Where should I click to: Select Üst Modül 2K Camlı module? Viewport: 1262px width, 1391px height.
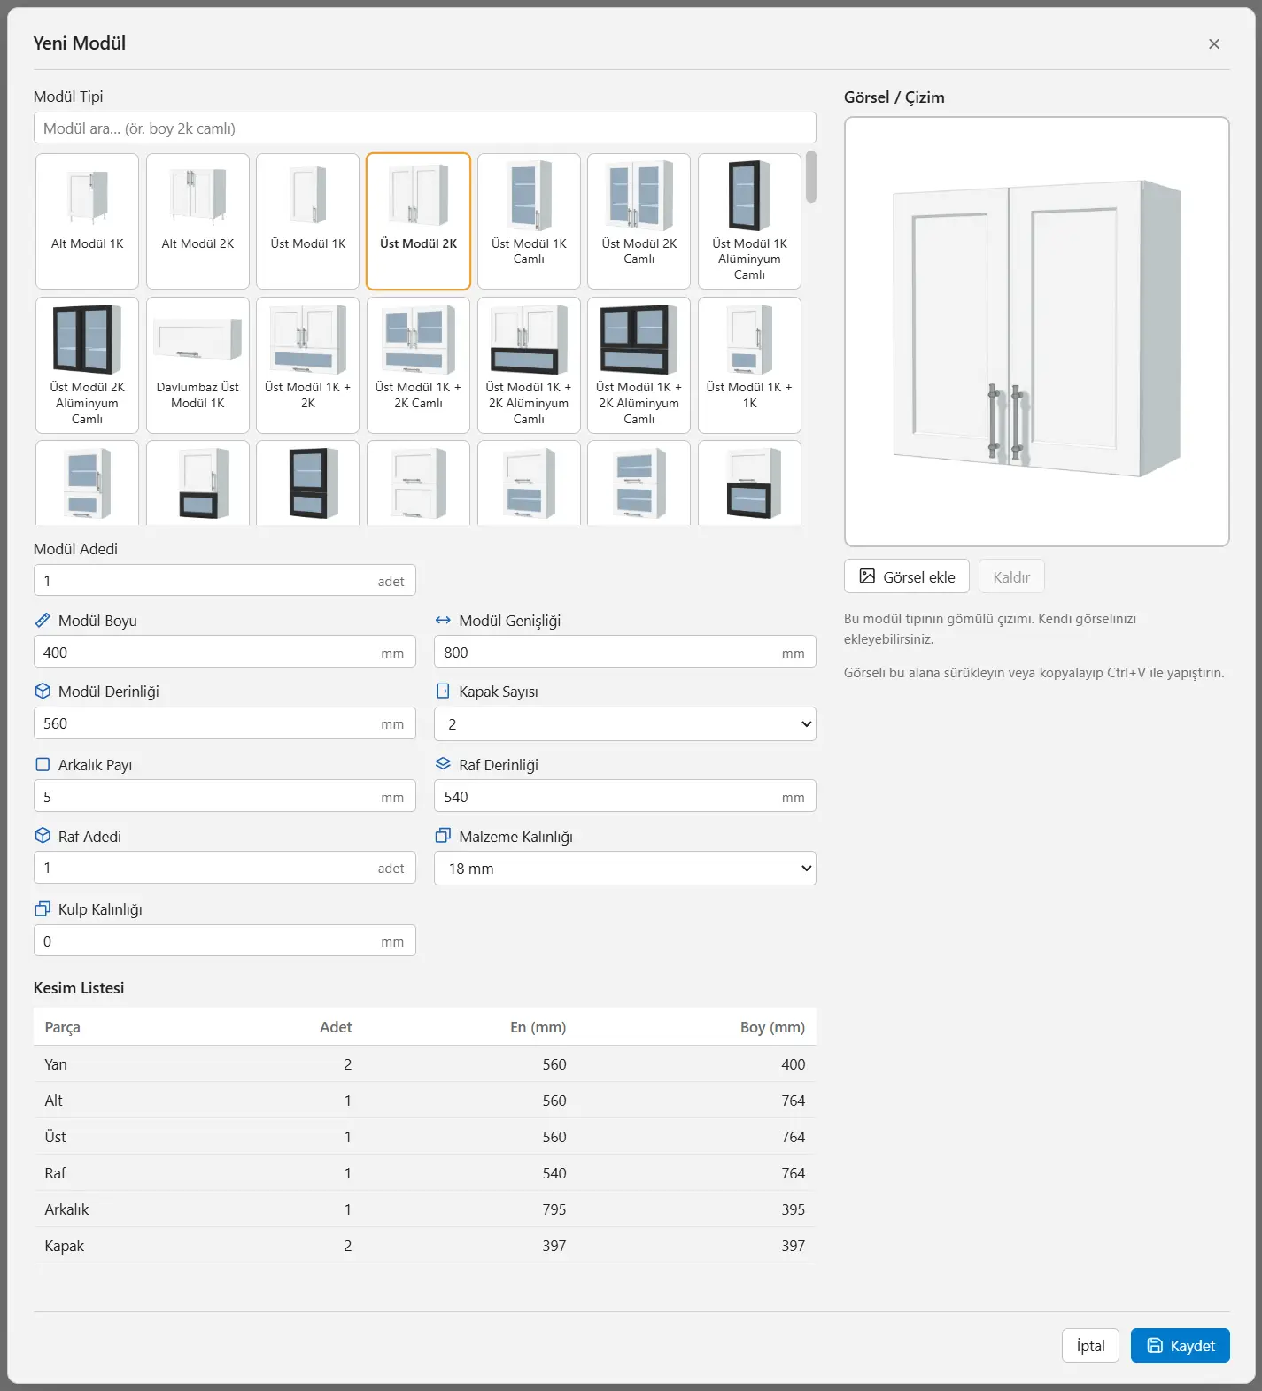[x=639, y=221]
